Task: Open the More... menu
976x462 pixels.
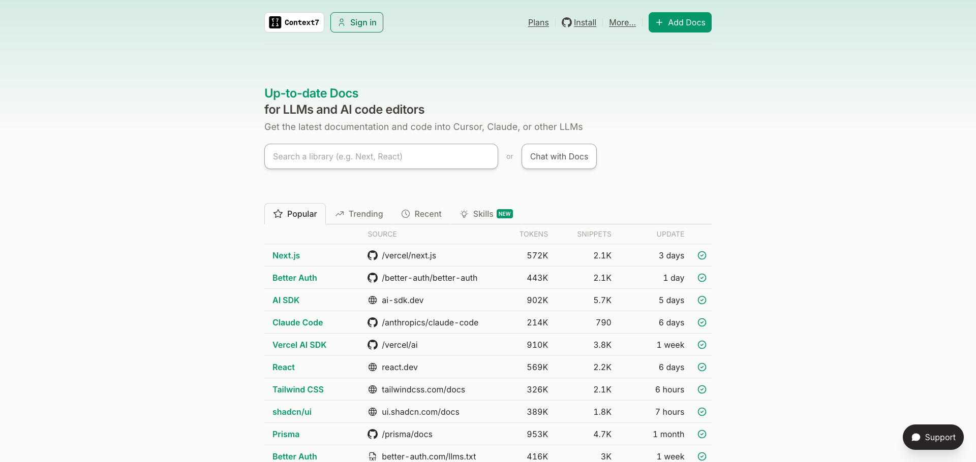Action: (622, 22)
